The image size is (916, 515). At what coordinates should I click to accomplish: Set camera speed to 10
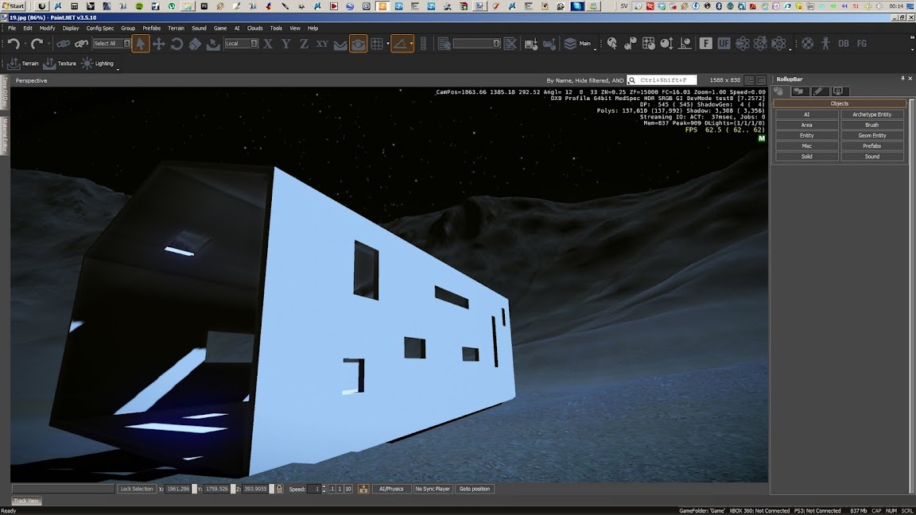point(348,489)
